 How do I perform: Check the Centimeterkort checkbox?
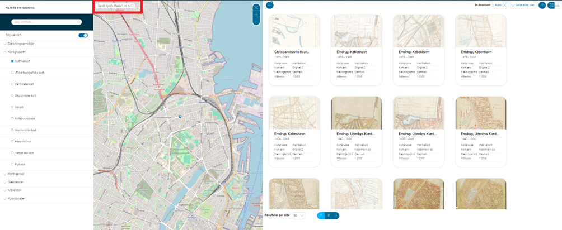tap(12, 84)
